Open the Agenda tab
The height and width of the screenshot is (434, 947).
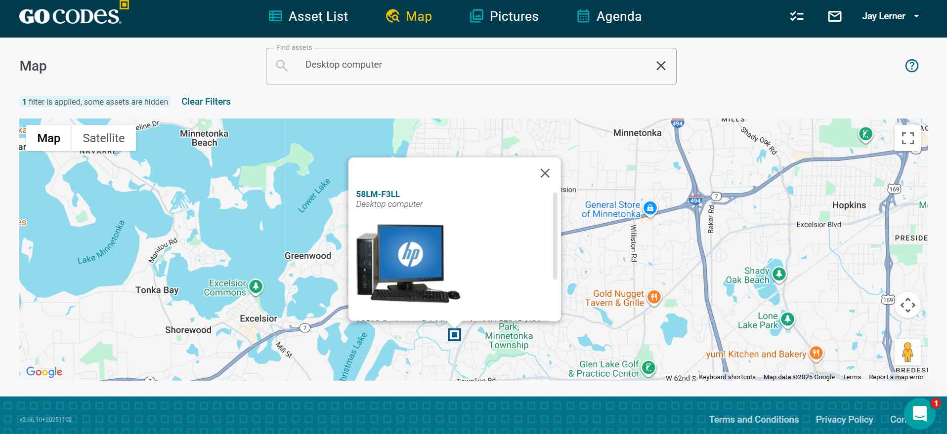pos(609,16)
